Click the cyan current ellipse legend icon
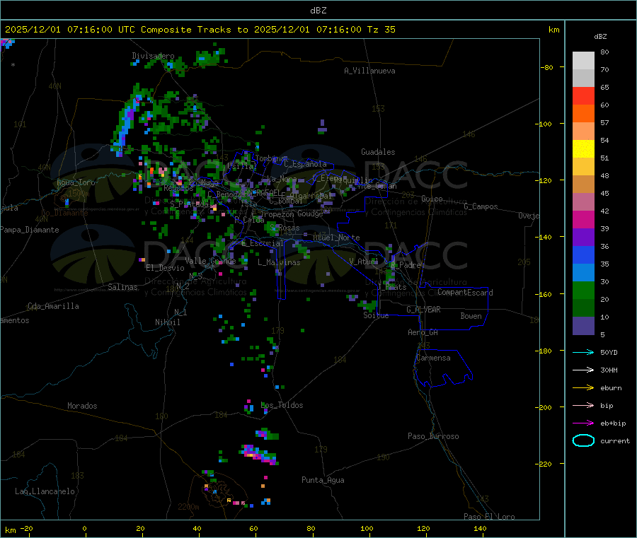The width and height of the screenshot is (637, 538). pos(583,440)
